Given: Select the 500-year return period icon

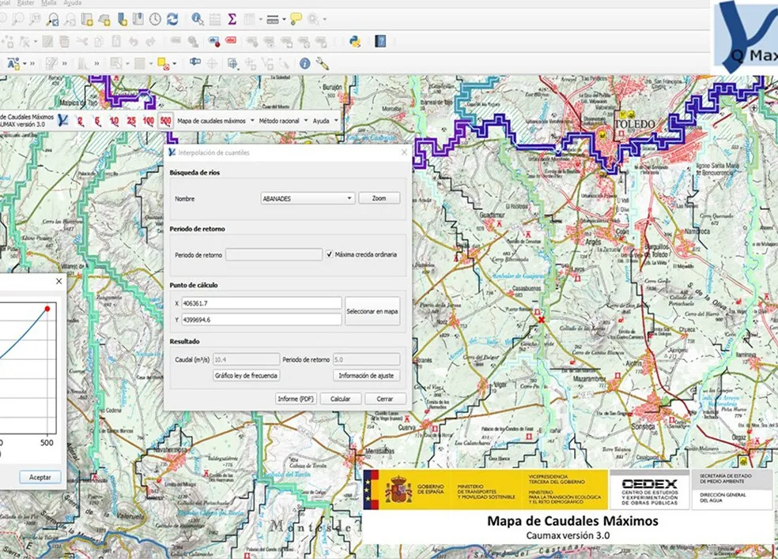Looking at the screenshot, I should pos(164,121).
